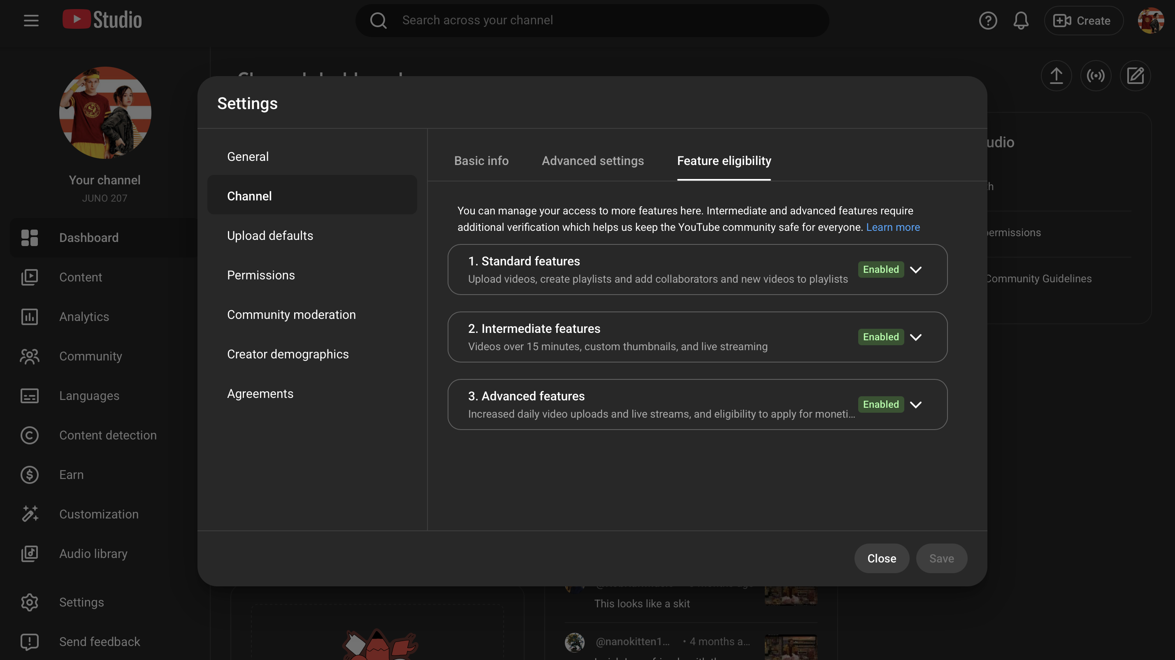Click the go live broadcast icon
The width and height of the screenshot is (1175, 660).
point(1096,76)
